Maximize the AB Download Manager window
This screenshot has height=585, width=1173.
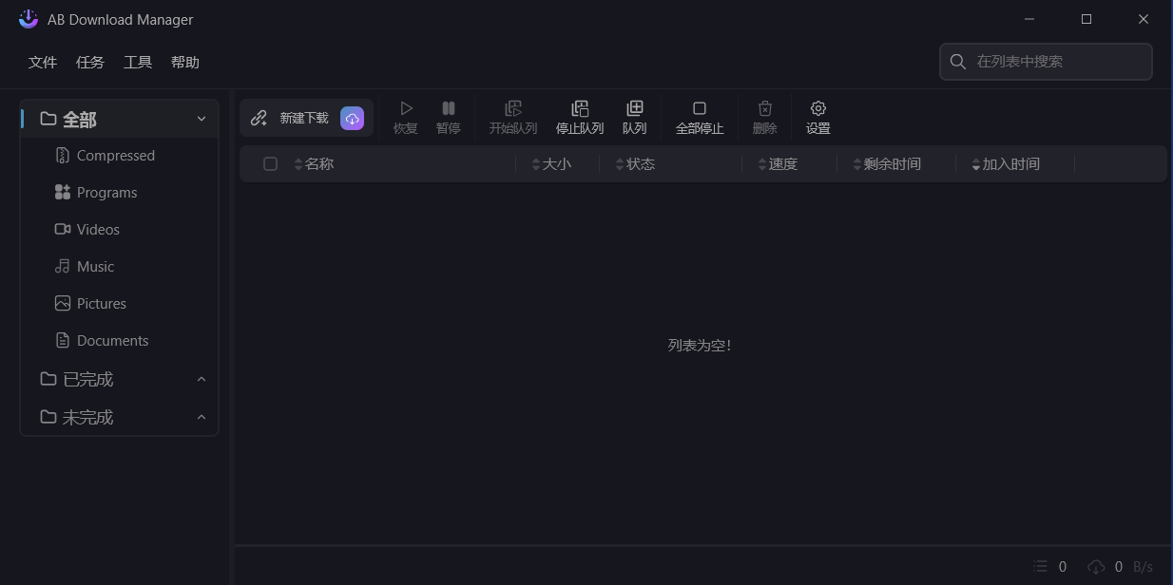tap(1086, 19)
